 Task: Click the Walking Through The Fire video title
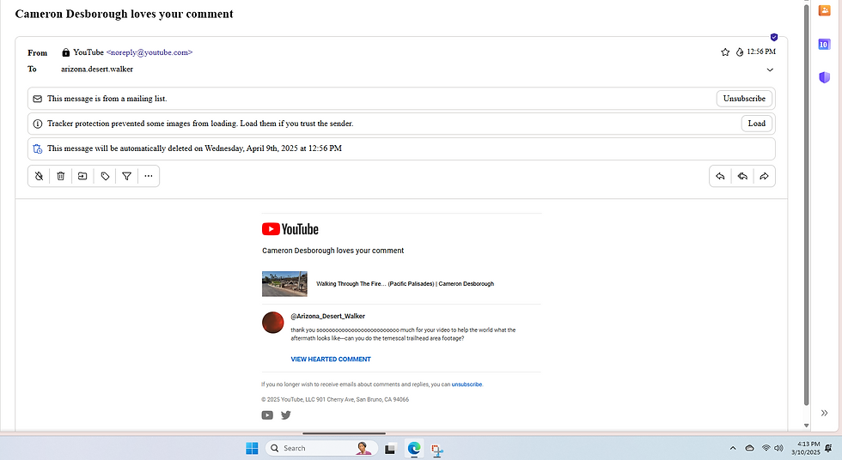[x=405, y=283]
